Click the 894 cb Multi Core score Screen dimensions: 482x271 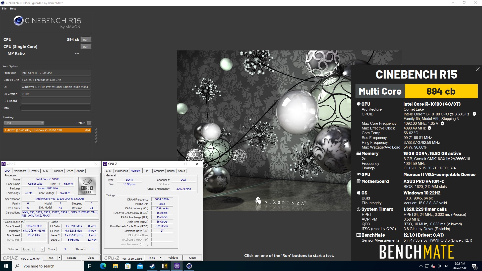(x=441, y=91)
